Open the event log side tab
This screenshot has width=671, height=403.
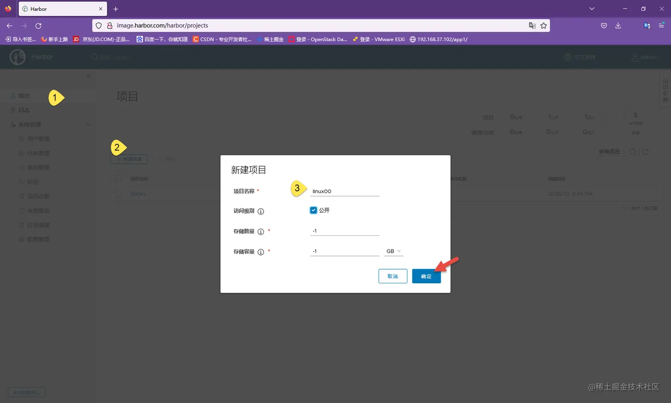coord(665,90)
